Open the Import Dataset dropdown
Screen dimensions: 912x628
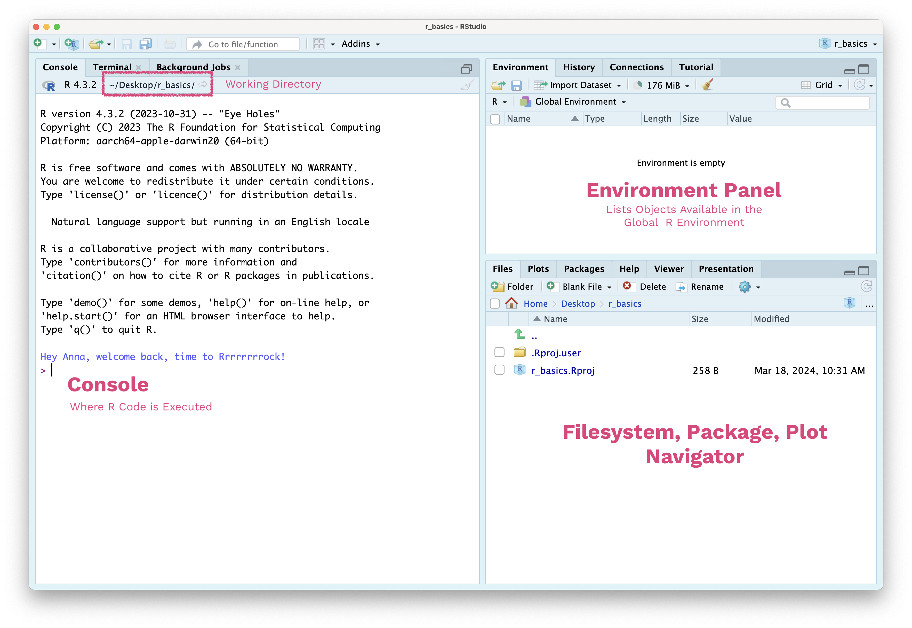point(578,85)
